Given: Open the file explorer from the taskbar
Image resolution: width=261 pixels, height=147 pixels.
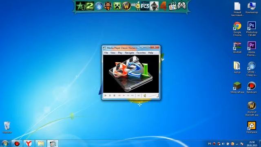Looking at the screenshot, I should tap(41, 143).
